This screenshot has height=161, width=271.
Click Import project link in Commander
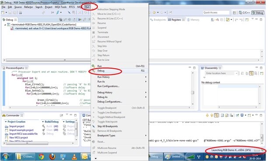(x=17, y=126)
